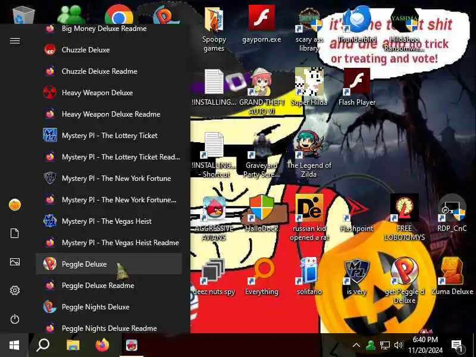Select Hildaboo Ransomware desktop icon
476x357 pixels.
(x=404, y=29)
